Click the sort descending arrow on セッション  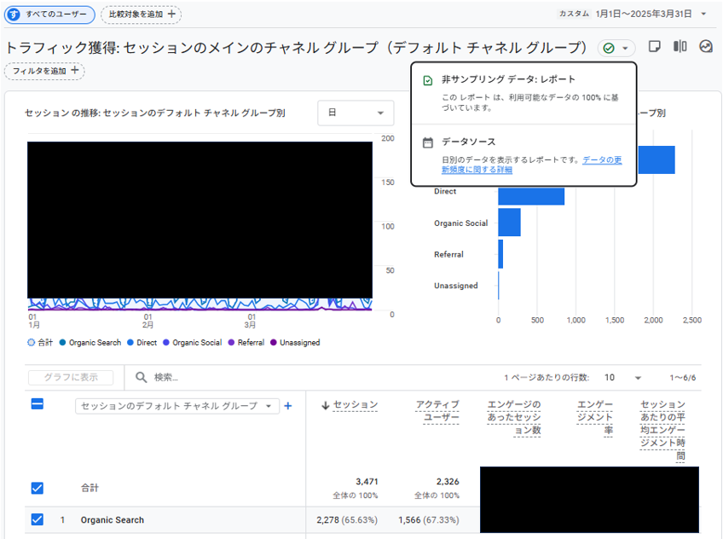326,405
